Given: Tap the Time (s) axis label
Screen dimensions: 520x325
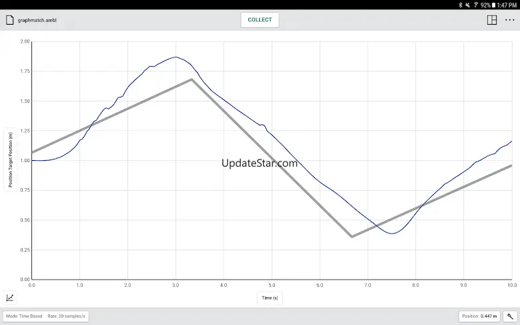Looking at the screenshot, I should tap(270, 298).
